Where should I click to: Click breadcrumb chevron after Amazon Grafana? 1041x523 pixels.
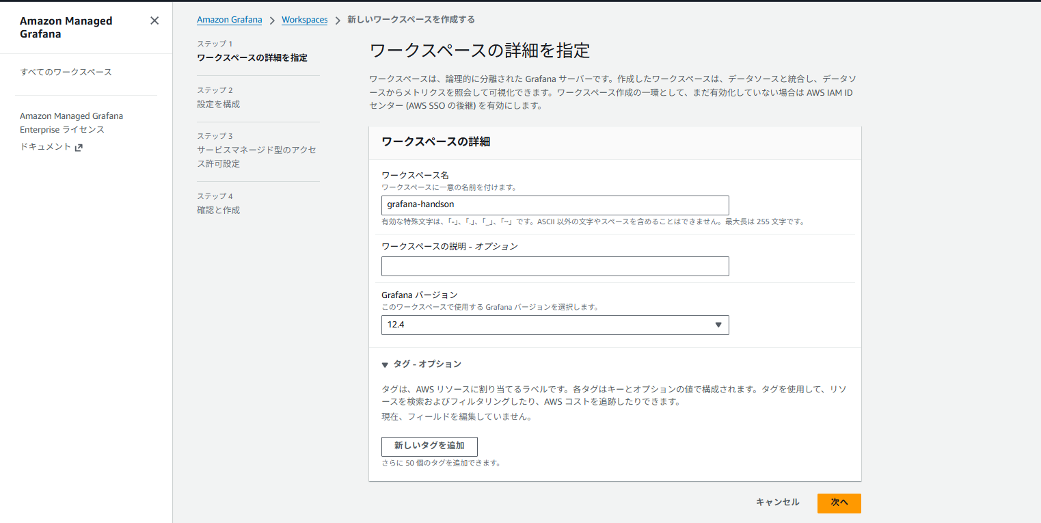tap(272, 21)
